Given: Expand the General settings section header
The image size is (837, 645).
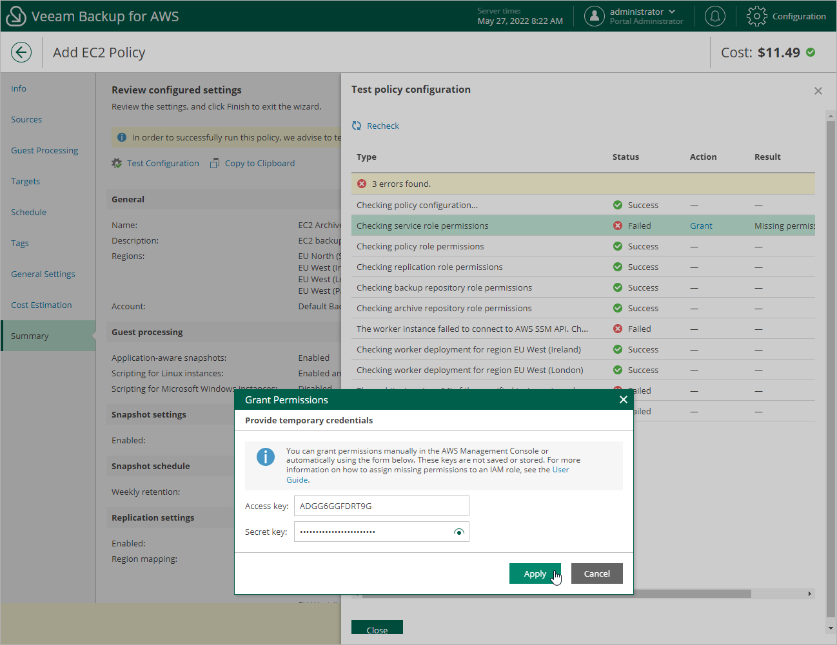Looking at the screenshot, I should pos(43,274).
